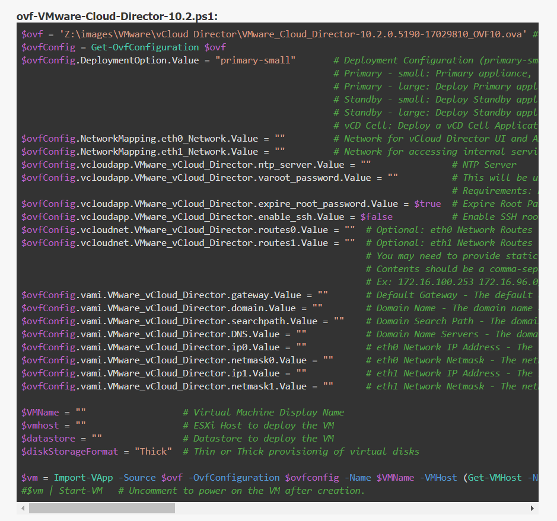Viewport: 557px width, 521px height.
Task: Click the horizontal scrollbar right arrow
Action: 532,508
